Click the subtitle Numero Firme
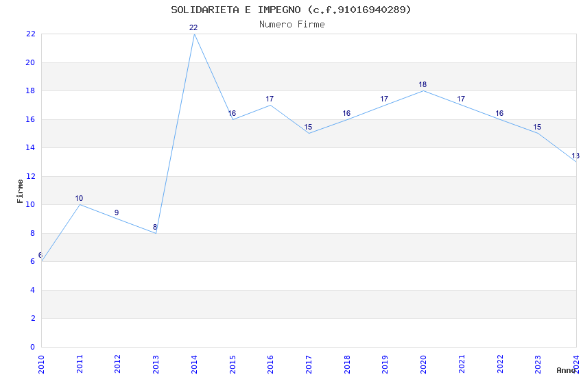 coord(292,25)
